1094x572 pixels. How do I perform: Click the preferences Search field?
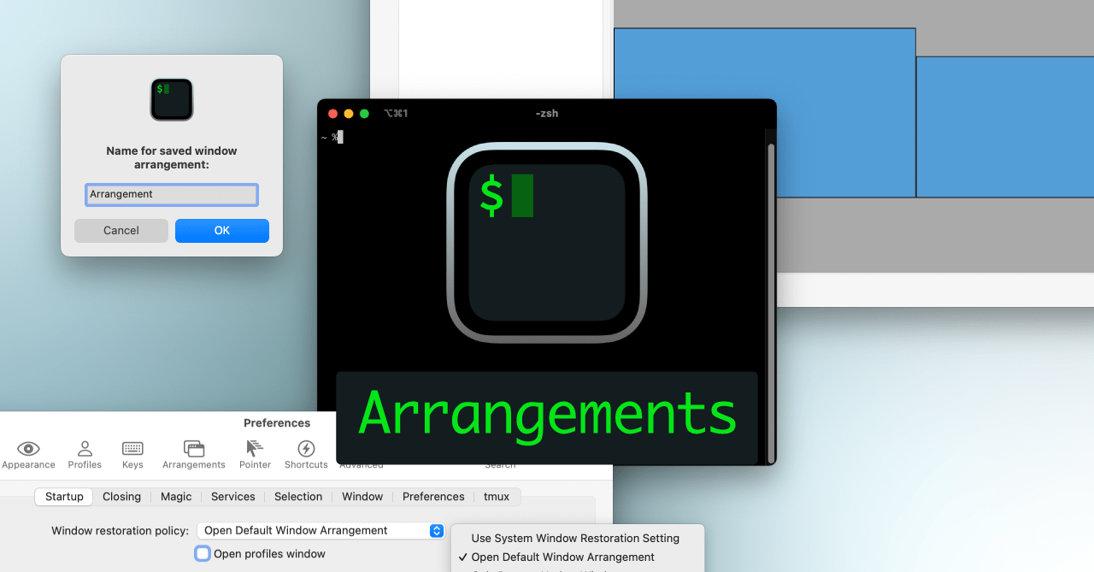click(500, 464)
